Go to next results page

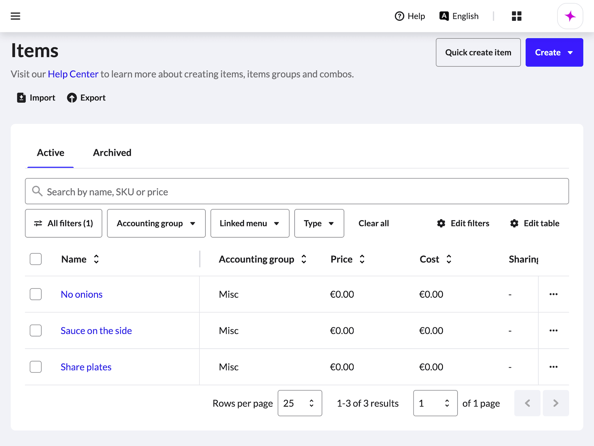point(556,403)
